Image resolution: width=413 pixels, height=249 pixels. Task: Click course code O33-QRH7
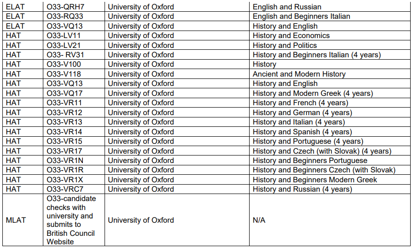click(x=65, y=7)
